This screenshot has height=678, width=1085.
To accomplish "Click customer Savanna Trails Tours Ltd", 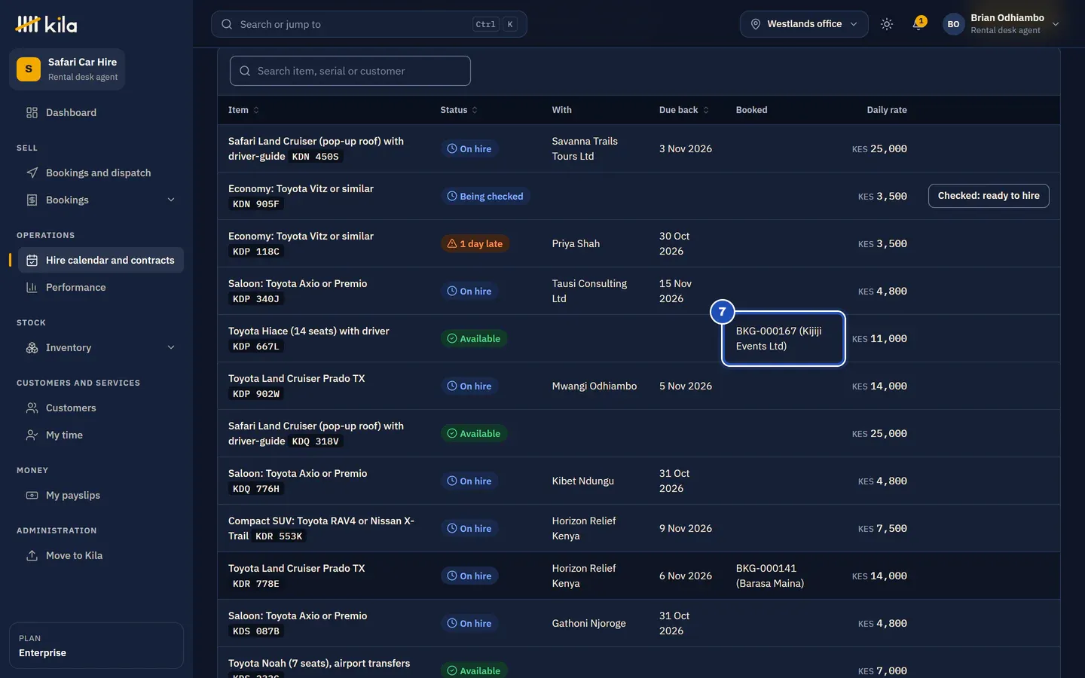I will coord(585,148).
